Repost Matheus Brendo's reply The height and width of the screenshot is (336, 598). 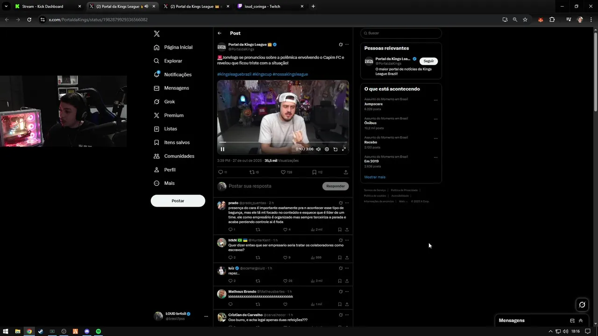258,304
